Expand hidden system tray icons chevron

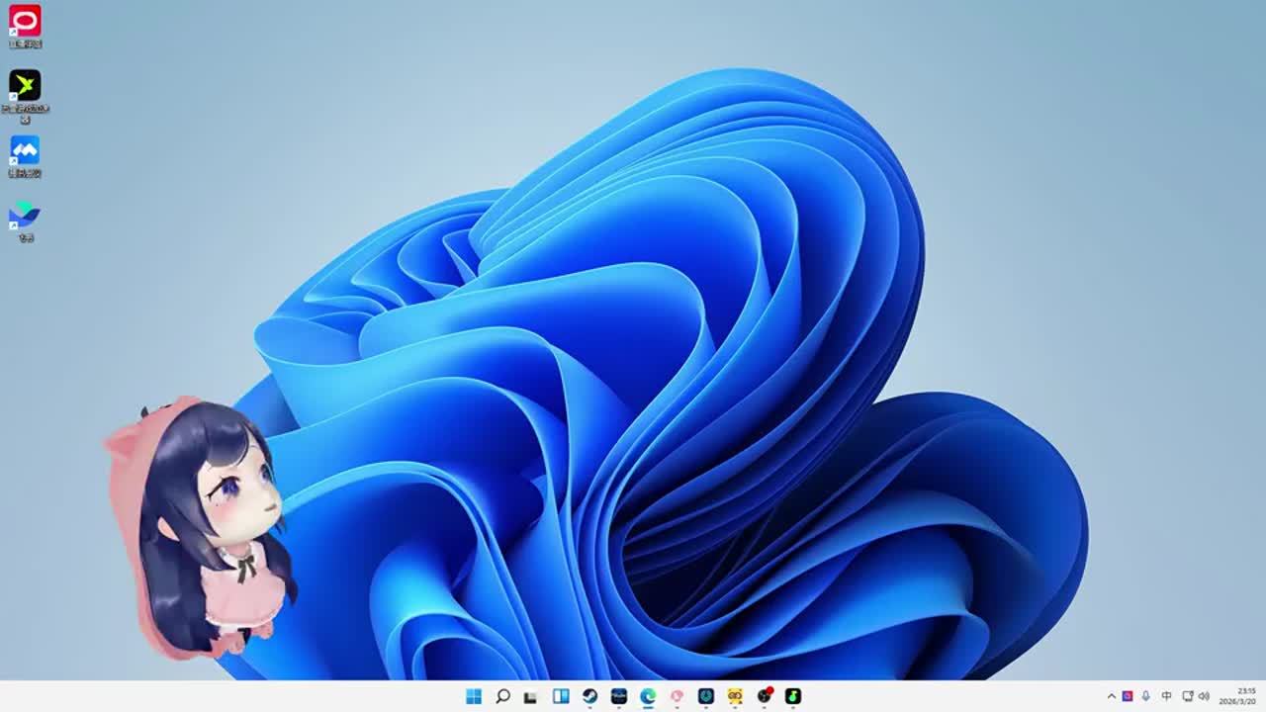click(x=1111, y=696)
